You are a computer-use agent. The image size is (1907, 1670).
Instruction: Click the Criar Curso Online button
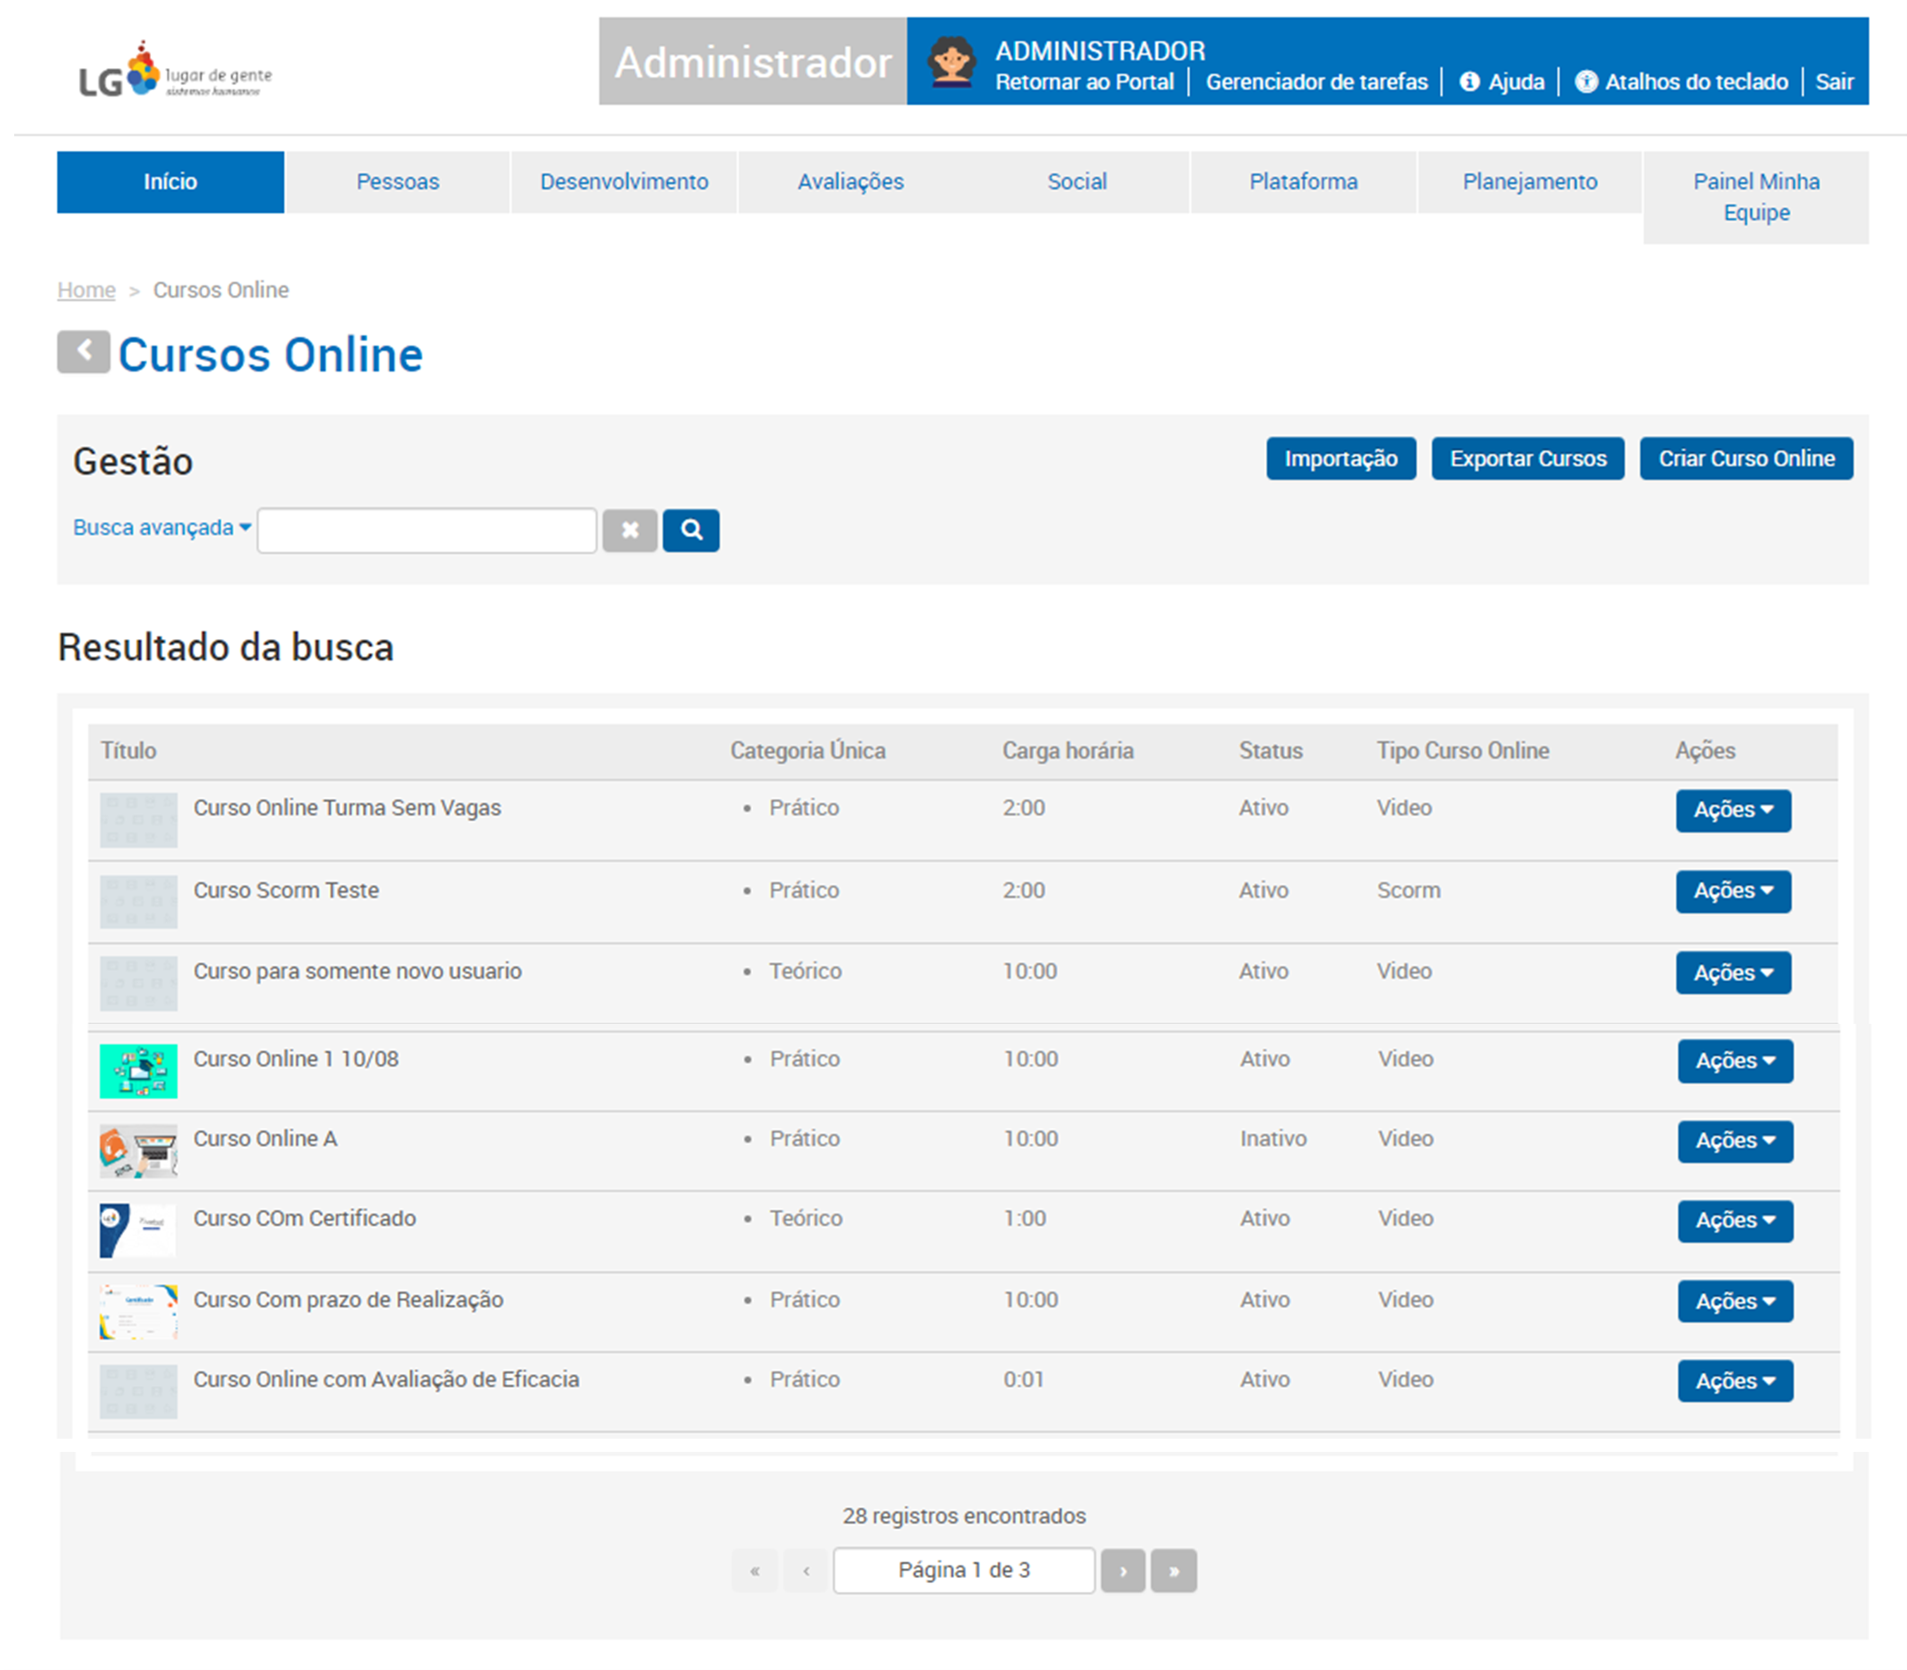1746,458
